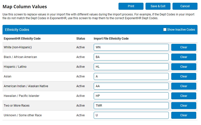Clear the White (non-Hispanic) code mapping
This screenshot has width=201, height=125.
coord(184,47)
